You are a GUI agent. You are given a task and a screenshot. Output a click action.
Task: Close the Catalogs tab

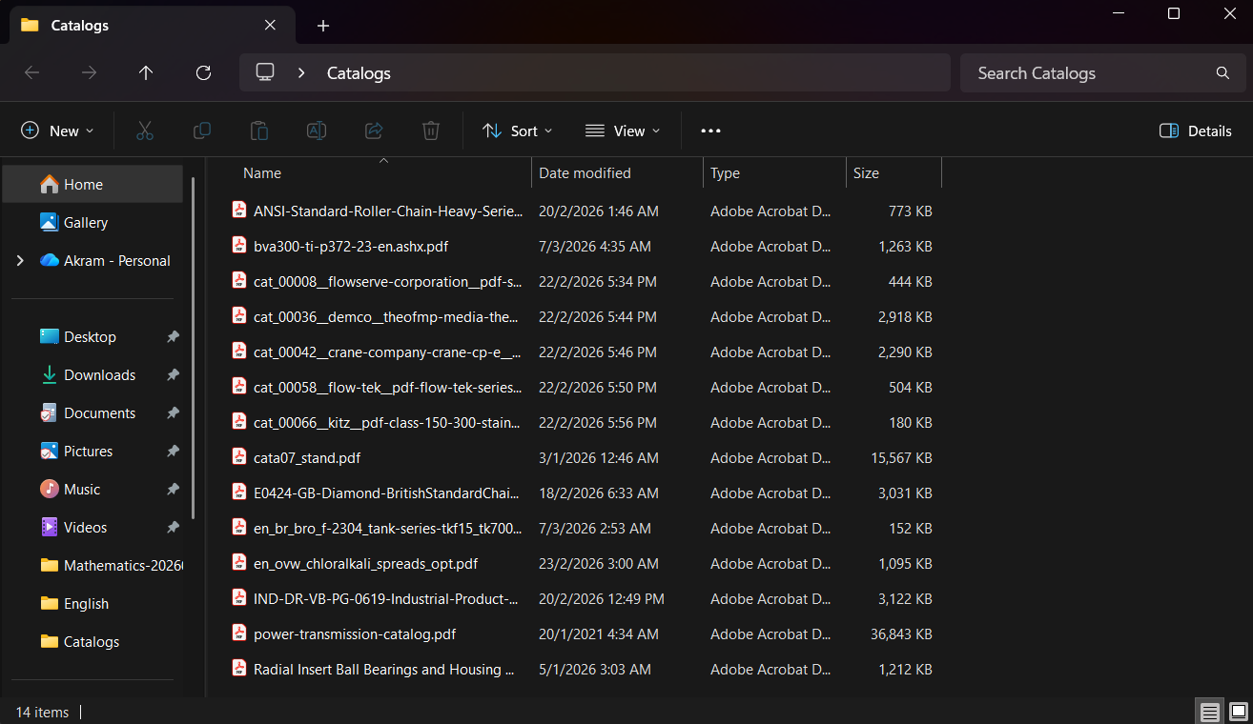pos(271,26)
